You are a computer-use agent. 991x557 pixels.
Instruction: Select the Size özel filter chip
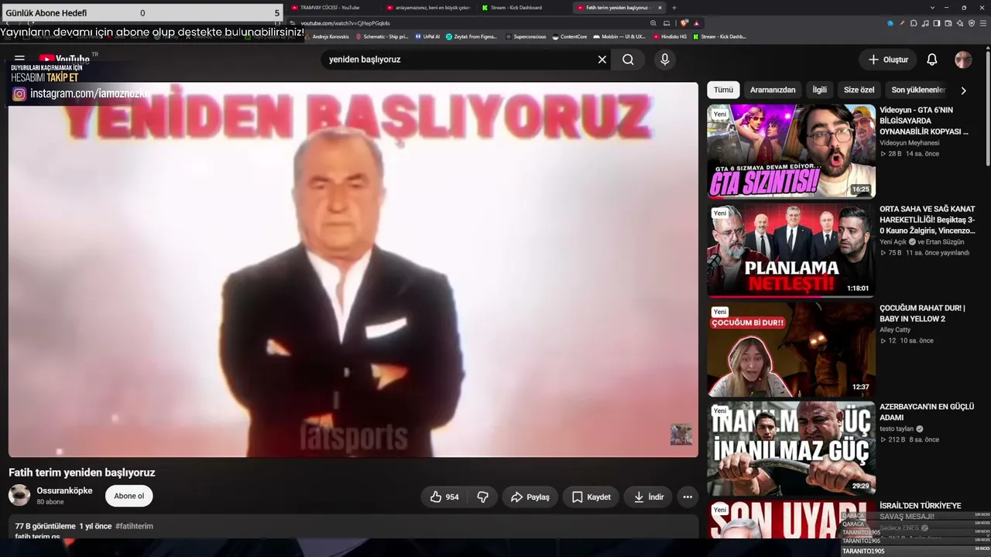[859, 90]
